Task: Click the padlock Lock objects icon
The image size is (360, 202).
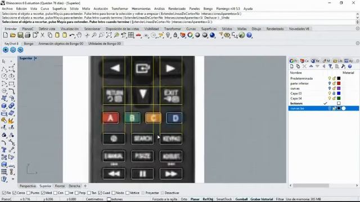Action: tap(175, 35)
